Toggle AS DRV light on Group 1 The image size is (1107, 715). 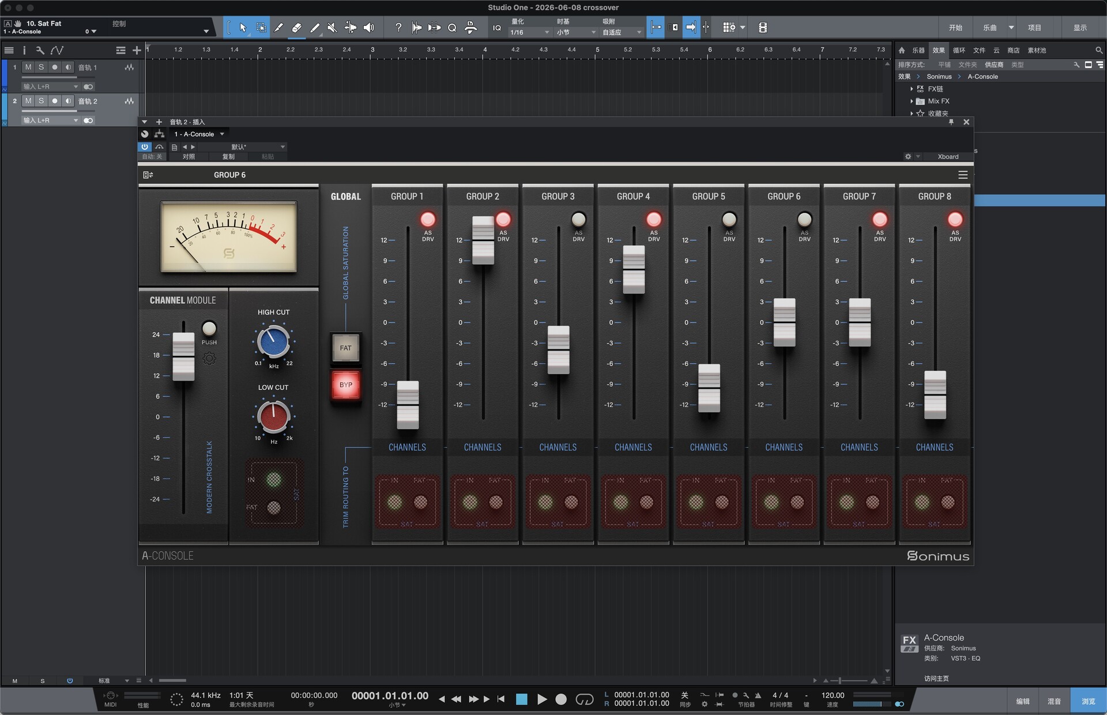pos(428,219)
